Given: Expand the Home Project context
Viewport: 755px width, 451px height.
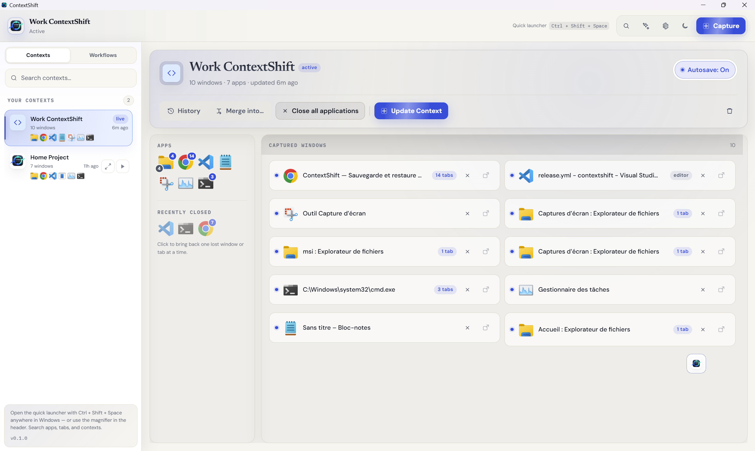Looking at the screenshot, I should coord(108,166).
